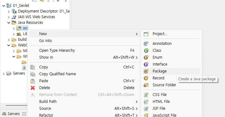Select the 01_Sevlet project
This screenshot has height=117, width=225.
21,6
